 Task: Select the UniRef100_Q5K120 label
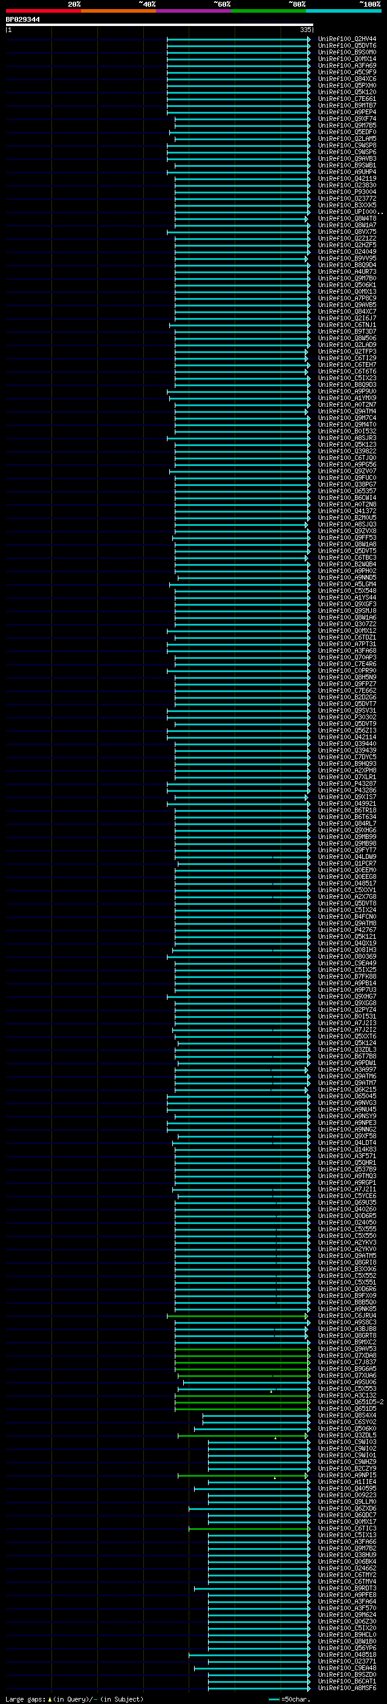point(347,92)
